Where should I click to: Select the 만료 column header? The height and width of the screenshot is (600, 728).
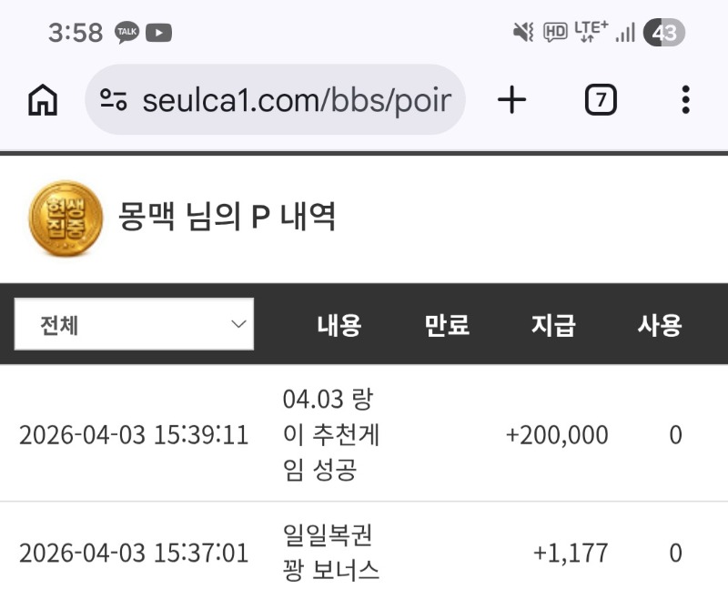pyautogui.click(x=447, y=325)
